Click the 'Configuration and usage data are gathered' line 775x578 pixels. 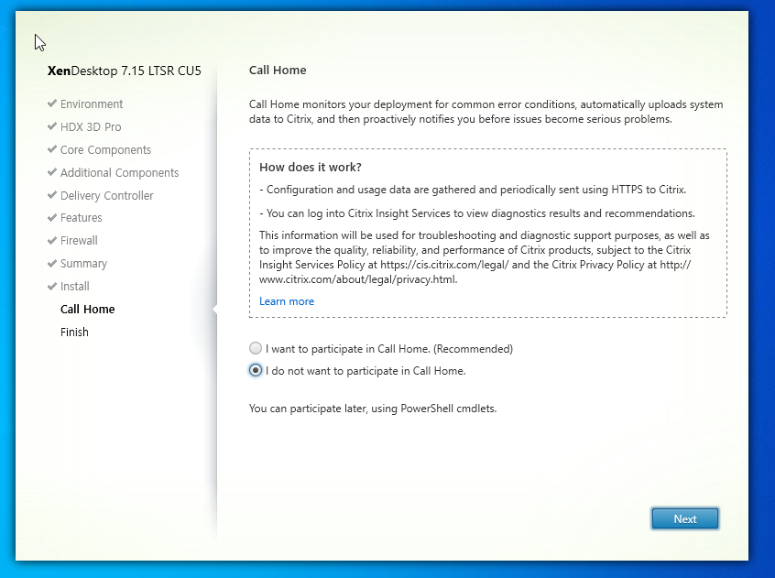[473, 190]
